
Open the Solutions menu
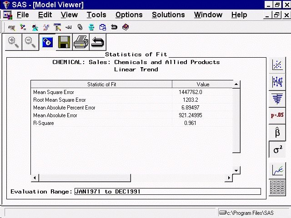168,15
